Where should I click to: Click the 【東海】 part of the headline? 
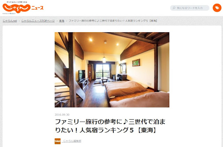(x=147, y=130)
